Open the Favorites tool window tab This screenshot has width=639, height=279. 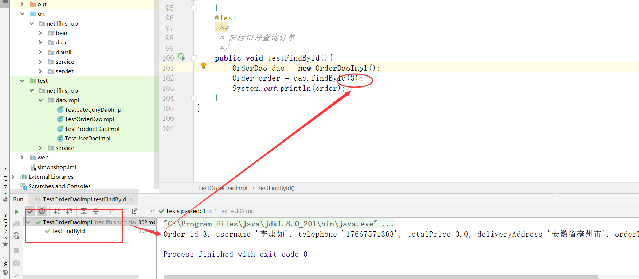[x=5, y=227]
